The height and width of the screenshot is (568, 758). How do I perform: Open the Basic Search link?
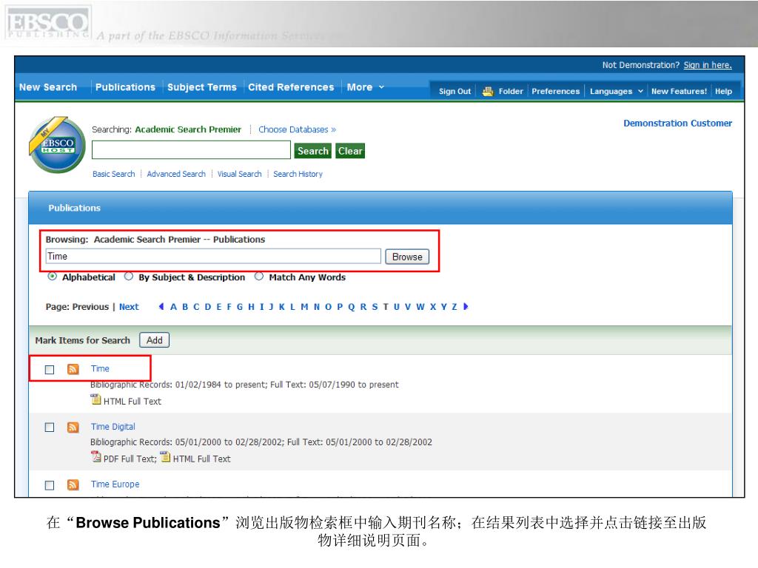tap(113, 174)
